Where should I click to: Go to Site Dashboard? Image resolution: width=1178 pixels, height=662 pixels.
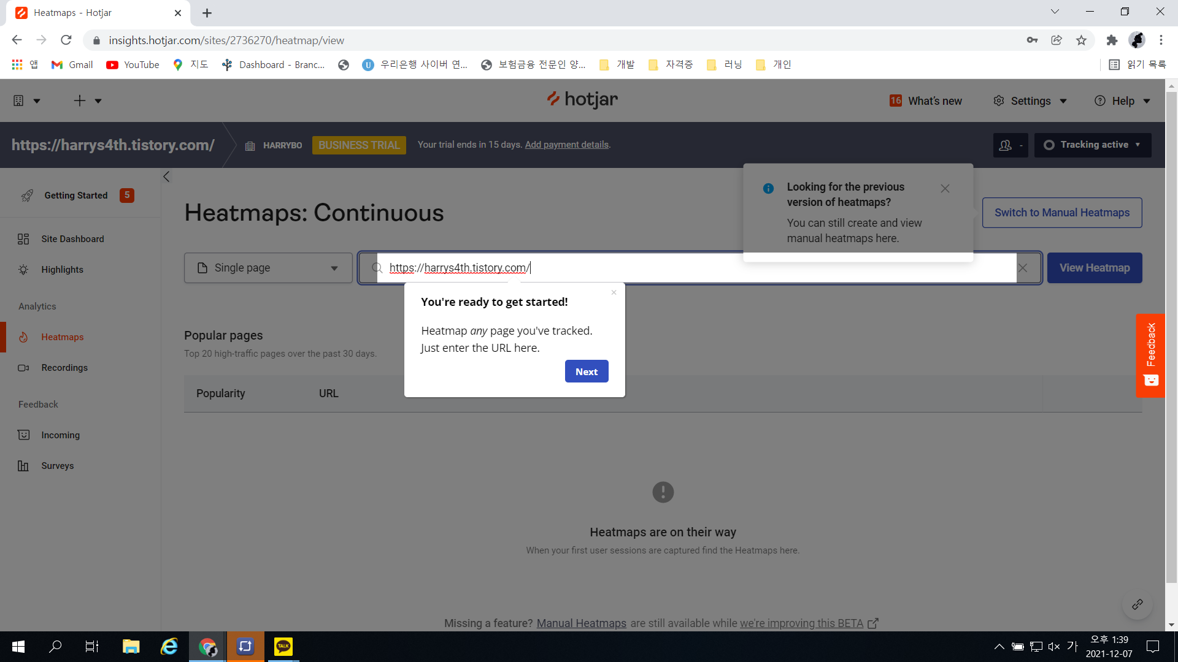pos(72,239)
